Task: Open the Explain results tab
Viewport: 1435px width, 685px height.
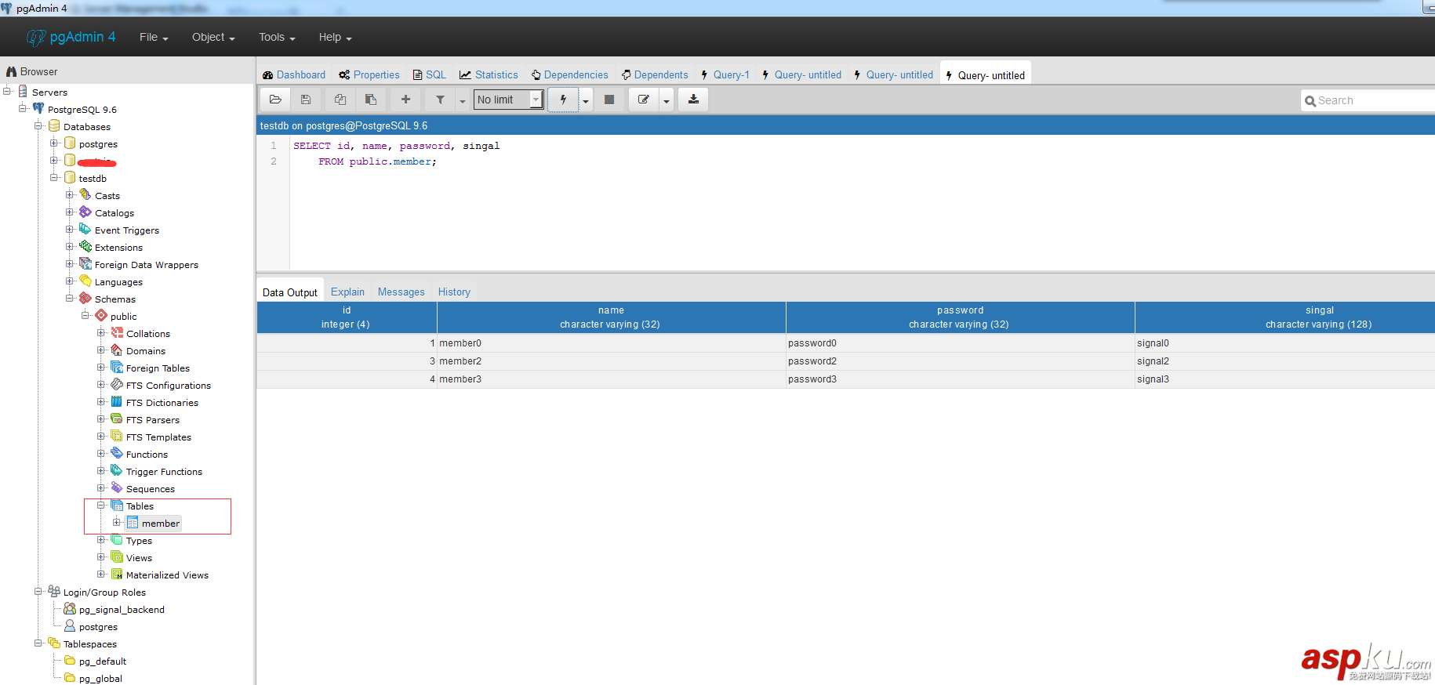Action: coord(347,292)
